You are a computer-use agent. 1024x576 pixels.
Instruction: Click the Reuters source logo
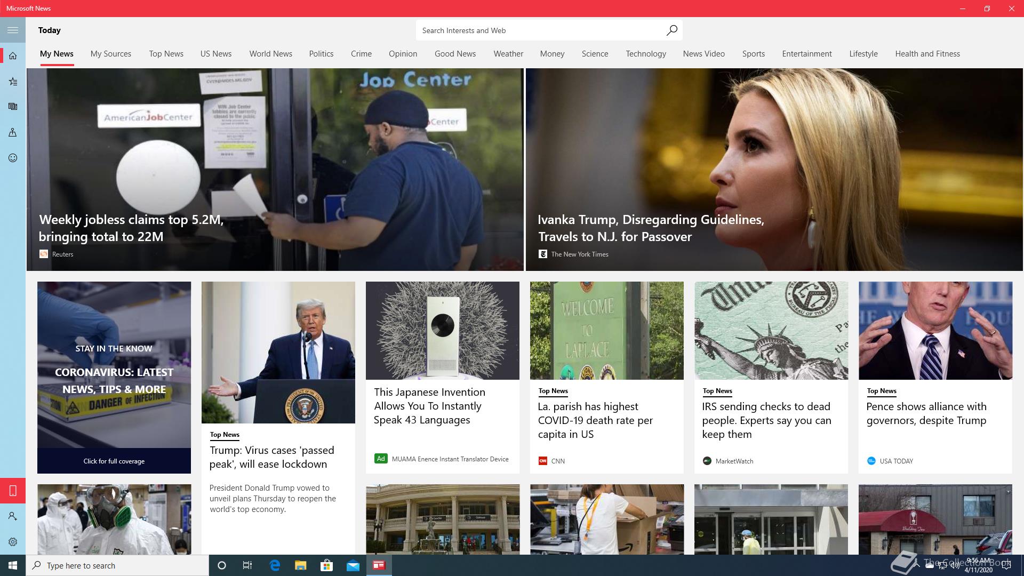[x=44, y=254]
